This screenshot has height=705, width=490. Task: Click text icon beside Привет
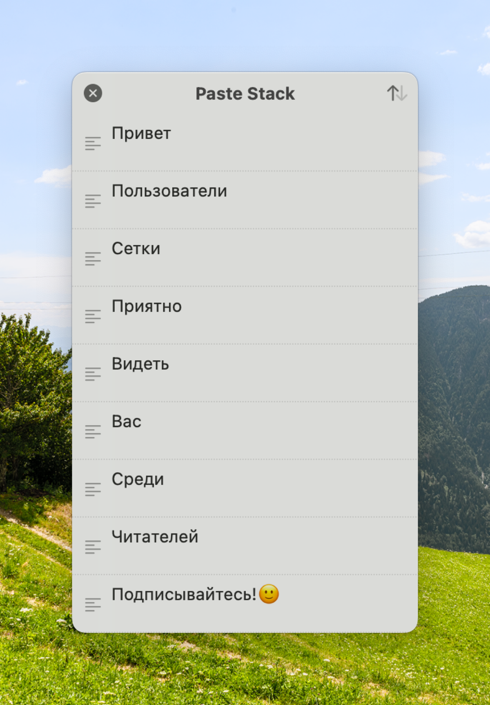(93, 143)
